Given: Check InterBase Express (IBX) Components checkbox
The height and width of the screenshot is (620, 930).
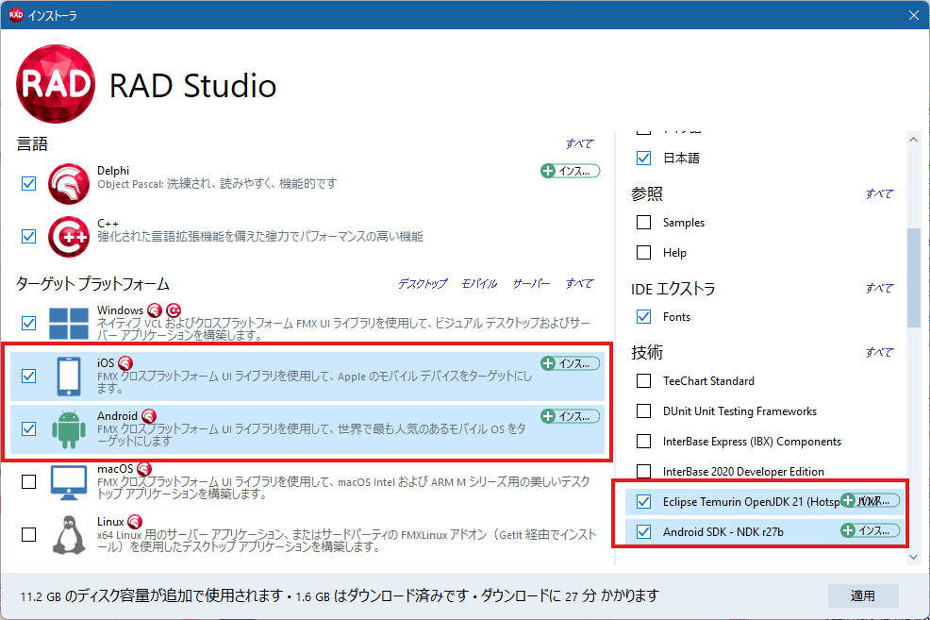Looking at the screenshot, I should pyautogui.click(x=643, y=442).
